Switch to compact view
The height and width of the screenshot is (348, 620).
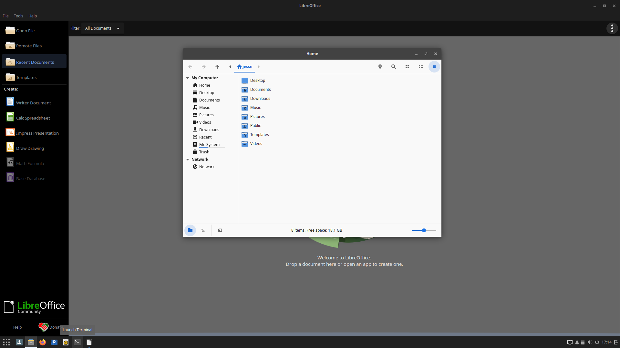(434, 67)
